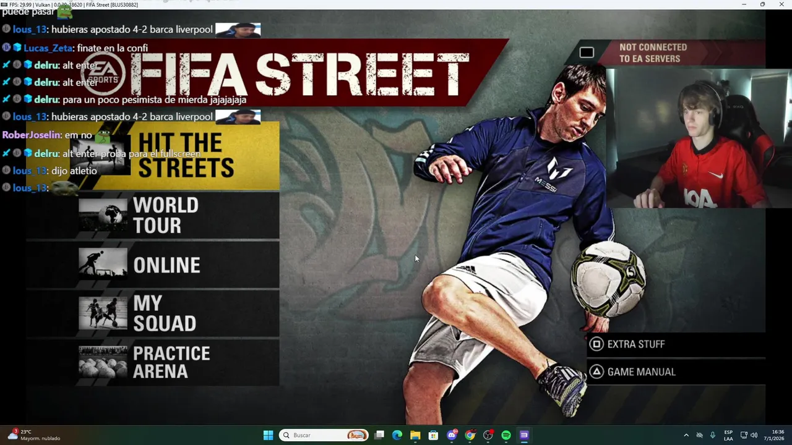Click delru's 'para un poco pesimista' message
This screenshot has width=792, height=445.
[x=155, y=100]
